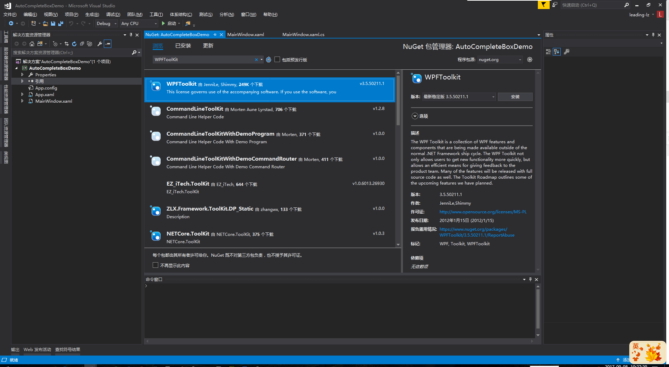The width and height of the screenshot is (669, 367).
Task: Click the Save floppy disk icon in the toolbar
Action: coord(53,24)
